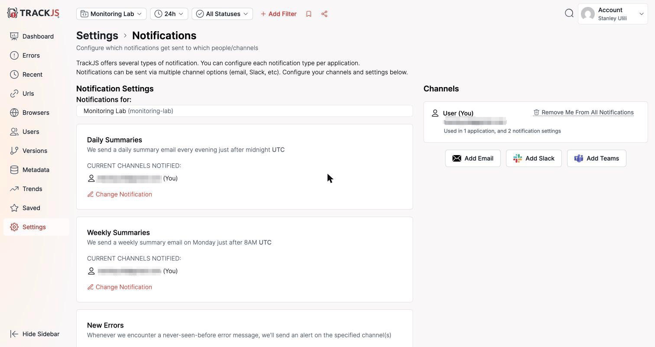This screenshot has width=655, height=347.
Task: Open the Users sidebar icon
Action: click(14, 132)
